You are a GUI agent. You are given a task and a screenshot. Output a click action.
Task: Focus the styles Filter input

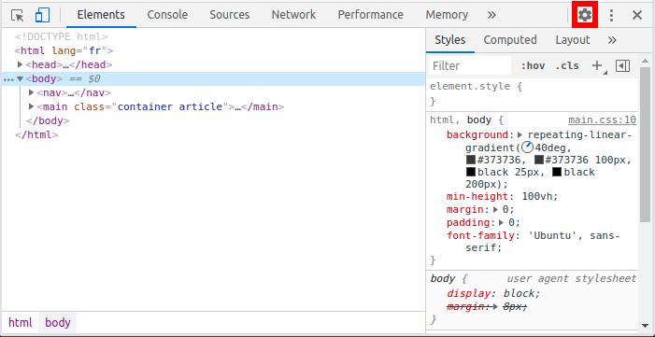[470, 66]
